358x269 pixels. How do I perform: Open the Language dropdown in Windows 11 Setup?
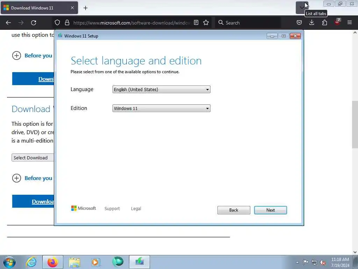tap(161, 89)
